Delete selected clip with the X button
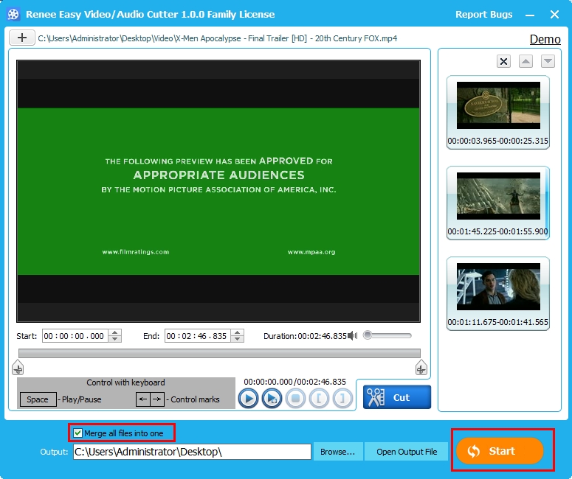The width and height of the screenshot is (572, 479). coord(503,62)
